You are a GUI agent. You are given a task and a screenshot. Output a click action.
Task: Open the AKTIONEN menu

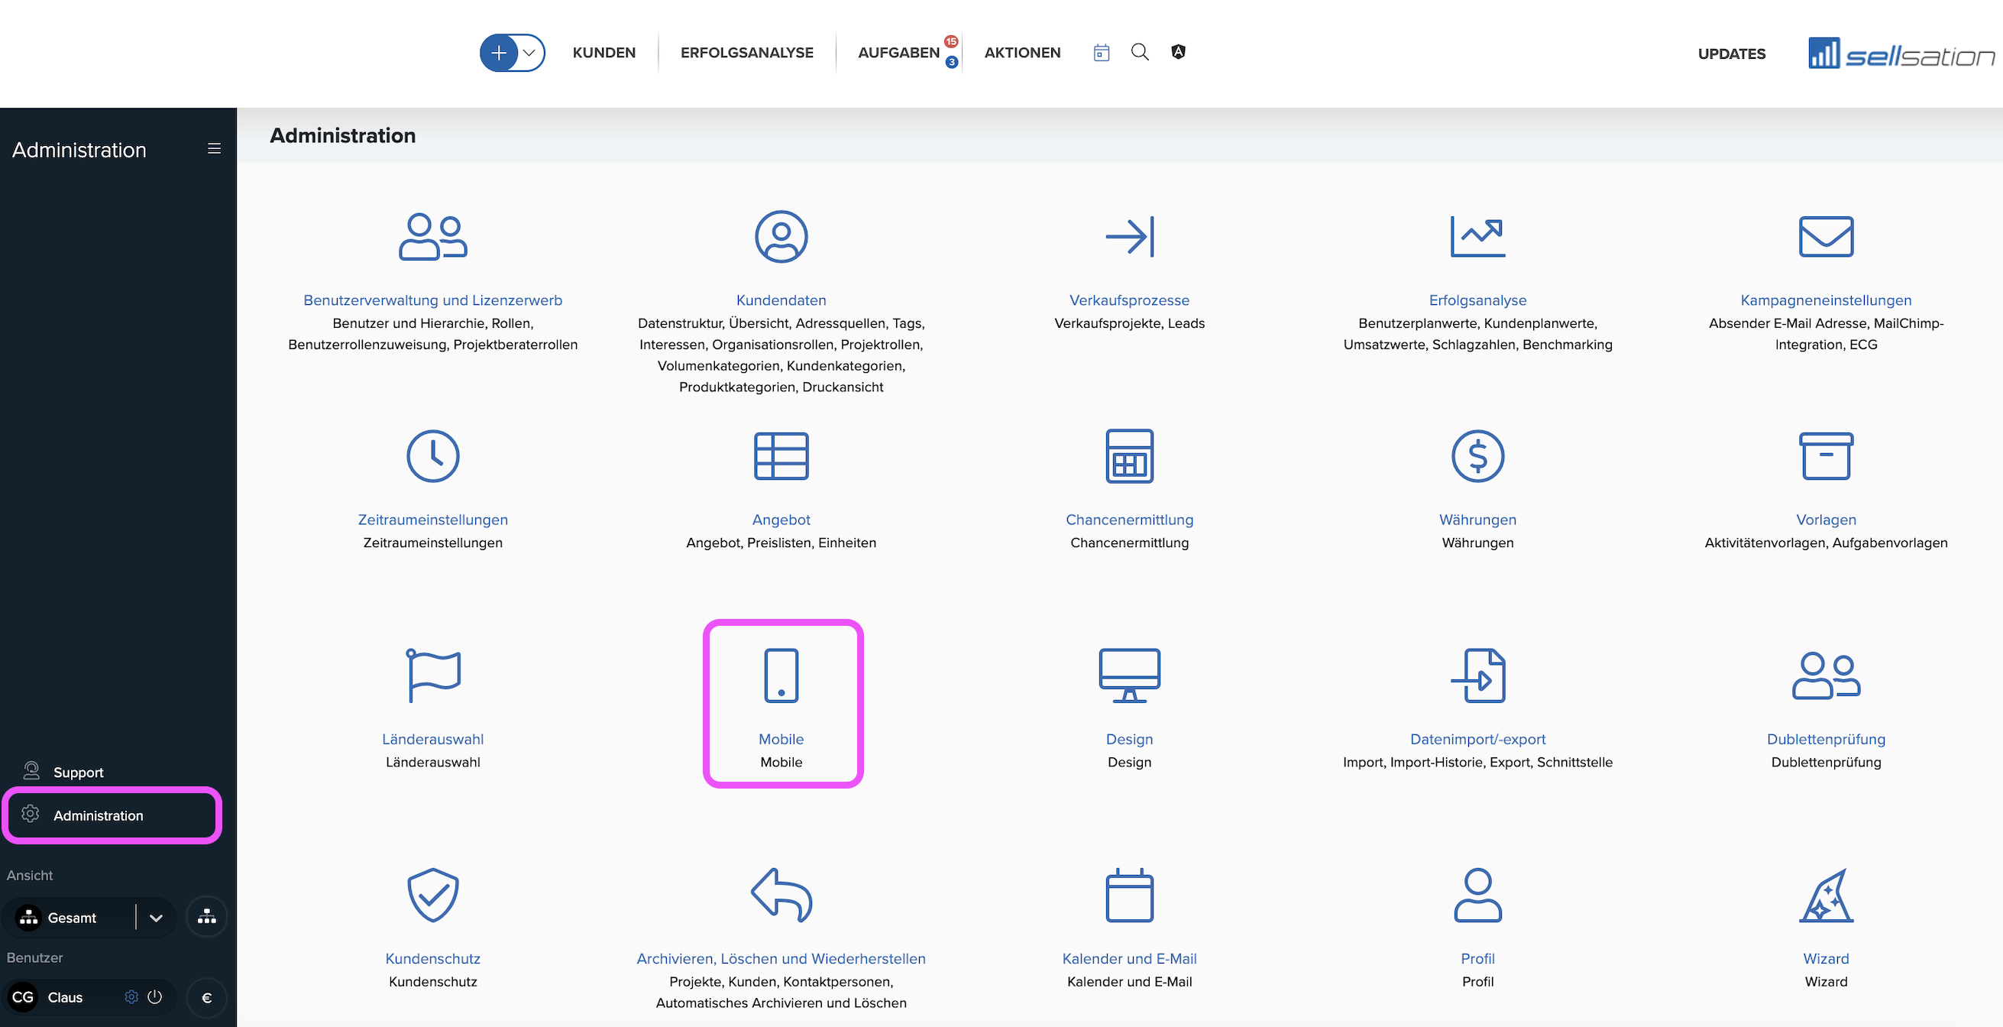click(x=1022, y=53)
